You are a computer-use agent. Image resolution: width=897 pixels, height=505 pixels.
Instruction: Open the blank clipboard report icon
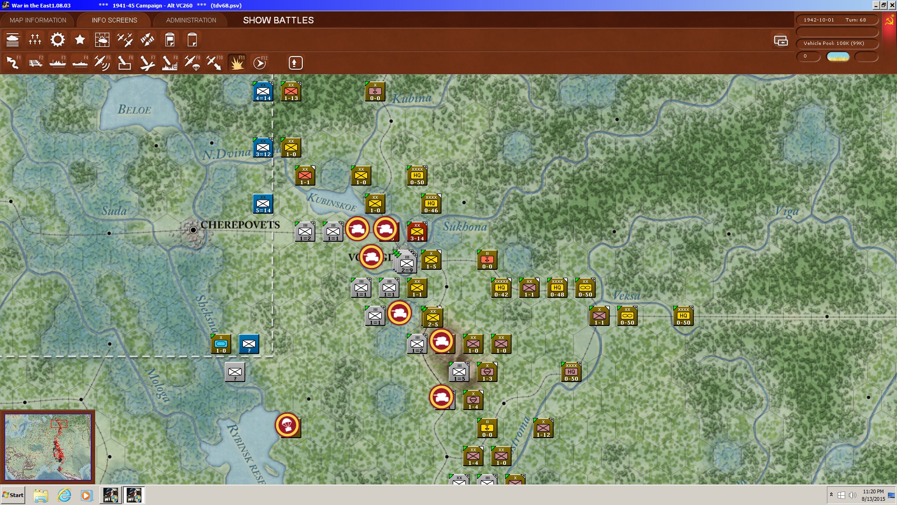(192, 40)
